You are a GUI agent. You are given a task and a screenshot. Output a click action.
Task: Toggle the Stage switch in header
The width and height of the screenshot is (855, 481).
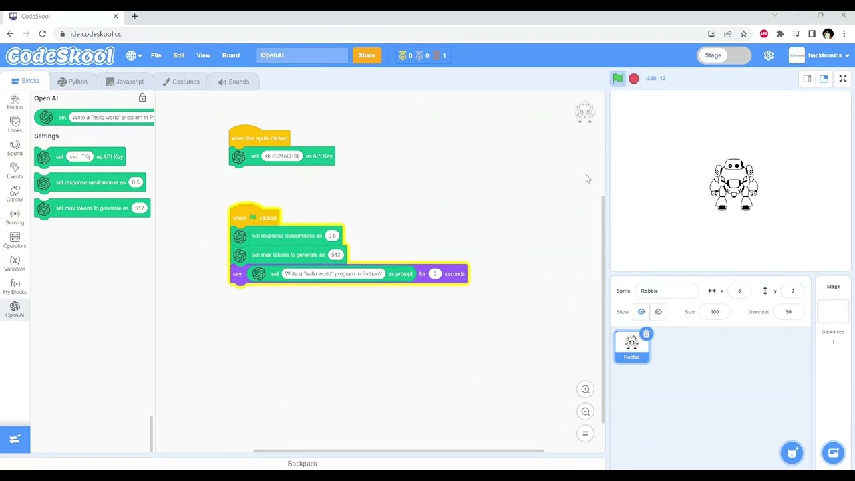(x=724, y=55)
